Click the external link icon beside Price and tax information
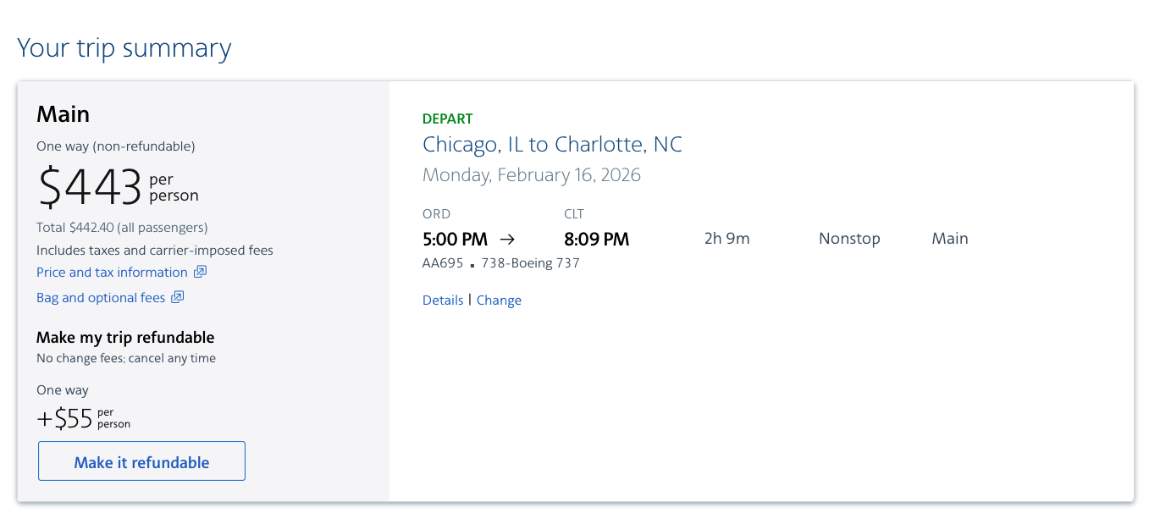This screenshot has height=524, width=1149. [200, 272]
